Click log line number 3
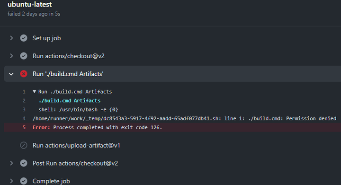This screenshot has height=185, width=341. (x=24, y=109)
